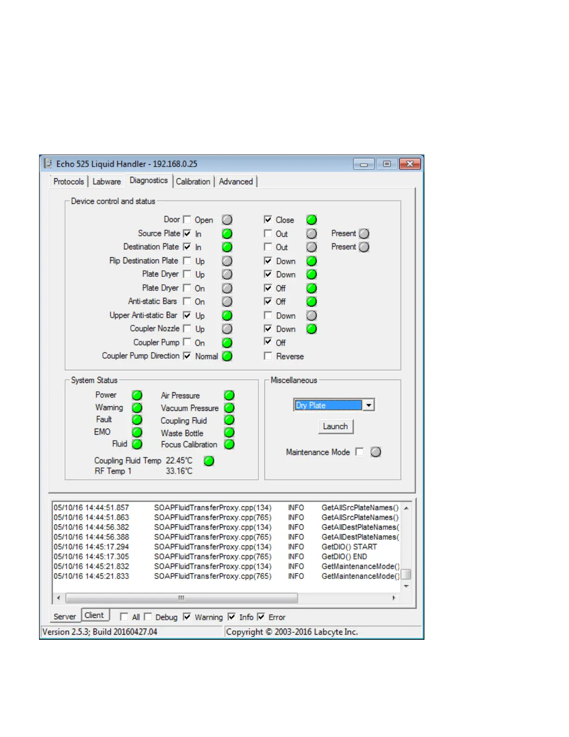Check the Coupler Nozzle Up checkbox
The width and height of the screenshot is (569, 737).
tap(187, 328)
